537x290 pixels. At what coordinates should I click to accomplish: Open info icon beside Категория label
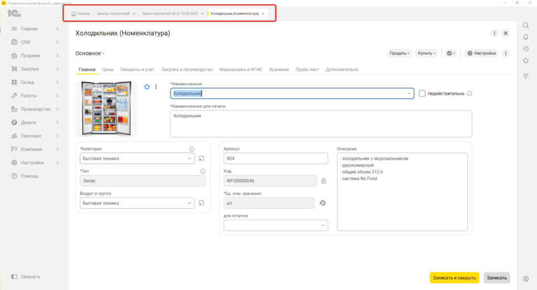click(x=192, y=149)
